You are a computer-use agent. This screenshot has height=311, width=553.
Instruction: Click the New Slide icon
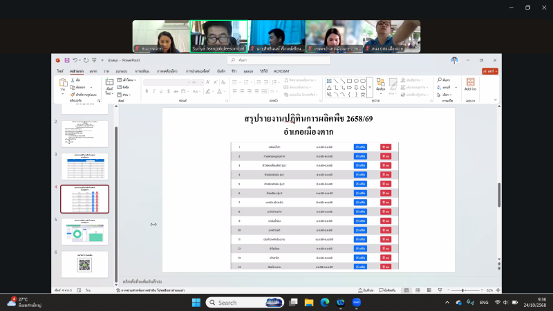[109, 84]
